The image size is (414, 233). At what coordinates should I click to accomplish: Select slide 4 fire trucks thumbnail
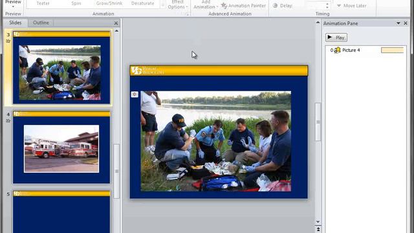[x=61, y=147]
